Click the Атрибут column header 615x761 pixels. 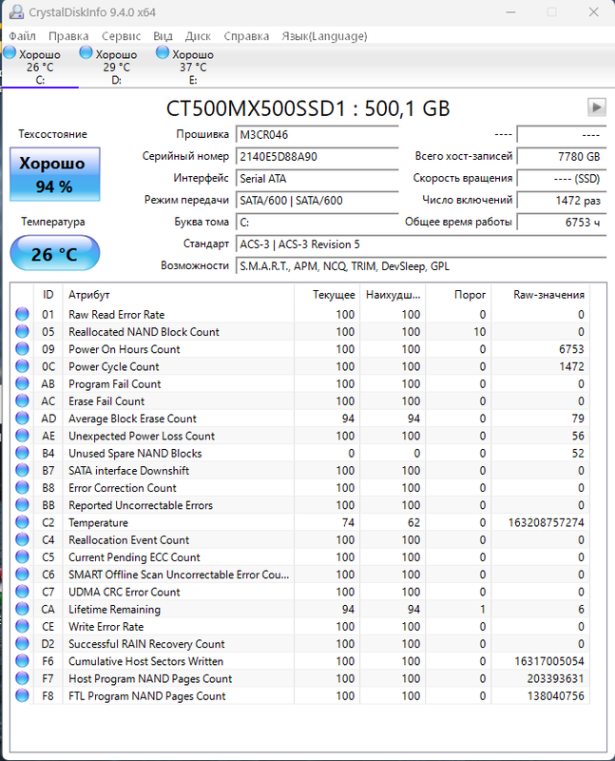[x=178, y=295]
